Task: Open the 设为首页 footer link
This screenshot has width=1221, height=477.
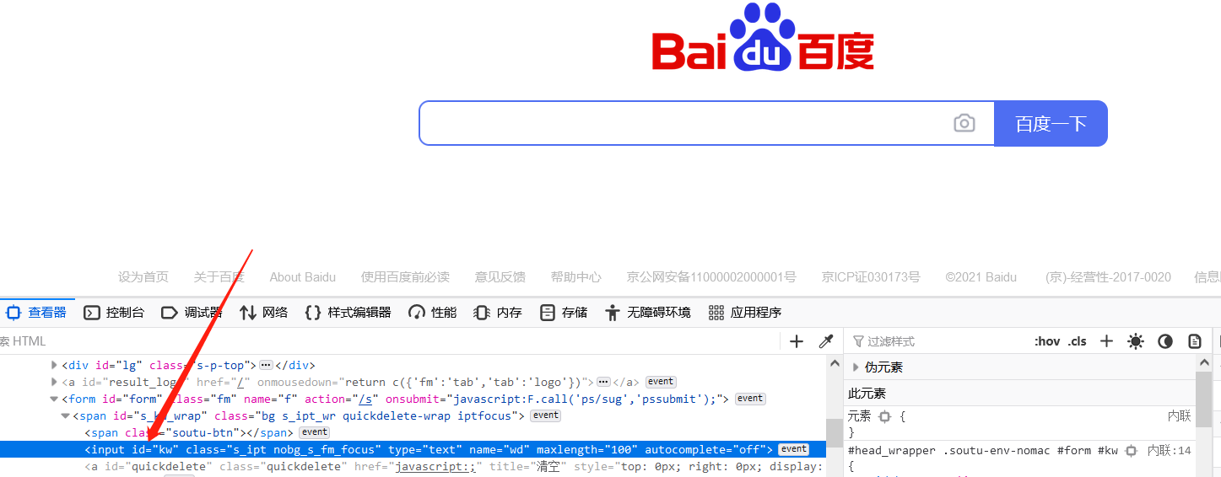Action: tap(143, 276)
